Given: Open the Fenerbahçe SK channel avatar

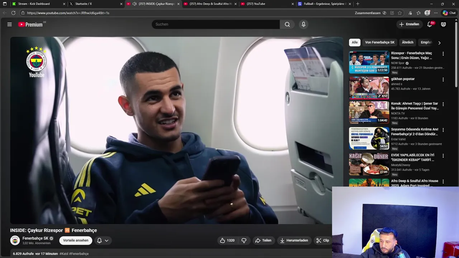Looking at the screenshot, I should tap(15, 240).
